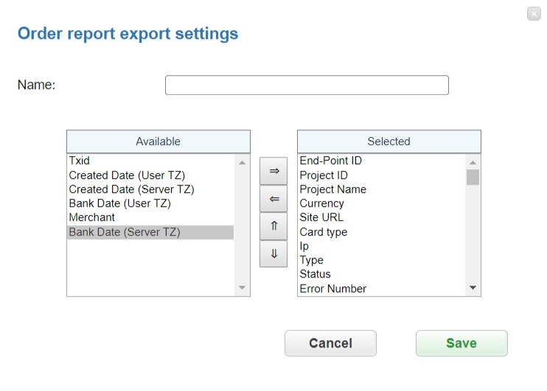This screenshot has width=547, height=391.
Task: Select Created Date (User TZ) item
Action: (127, 175)
